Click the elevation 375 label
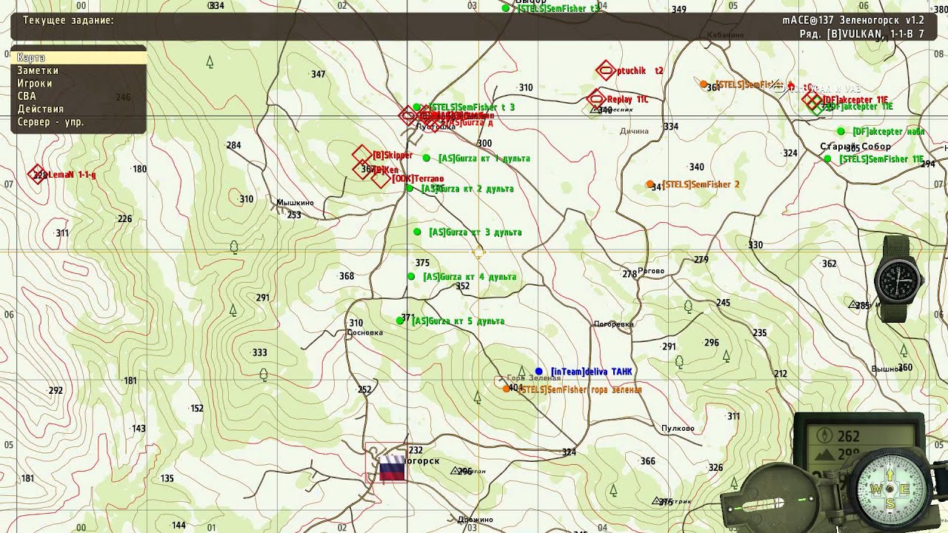Screen dimensions: 948x533 422,263
